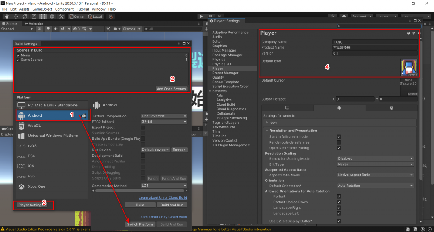
Task: Toggle Portrait Upside Down orientation checkbox
Action: [339, 202]
